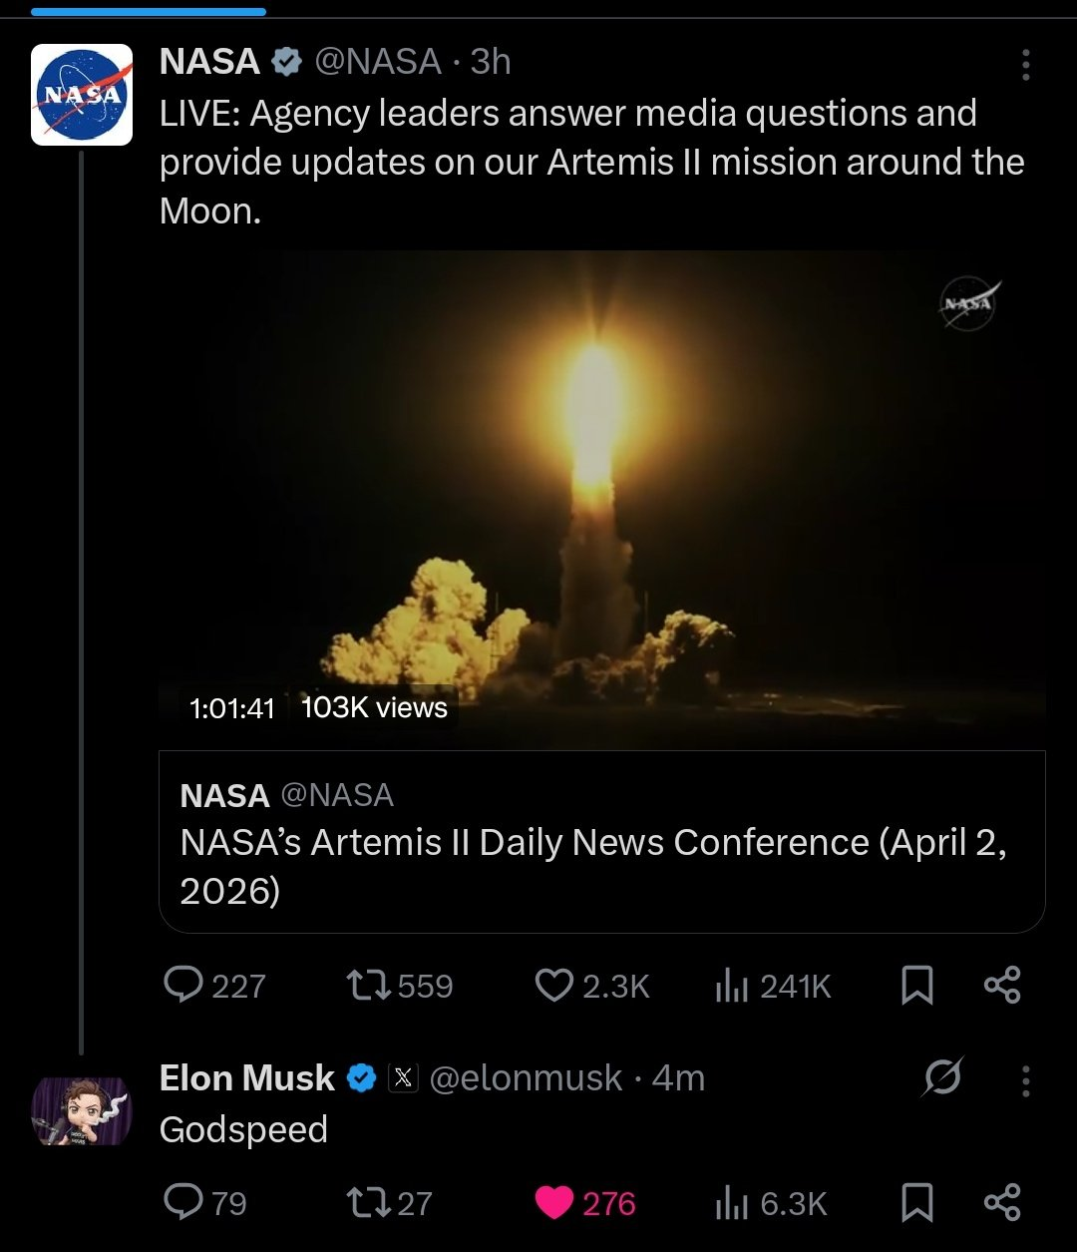This screenshot has width=1077, height=1252.
Task: Open Elon Musk's profile avatar
Action: (x=82, y=1110)
